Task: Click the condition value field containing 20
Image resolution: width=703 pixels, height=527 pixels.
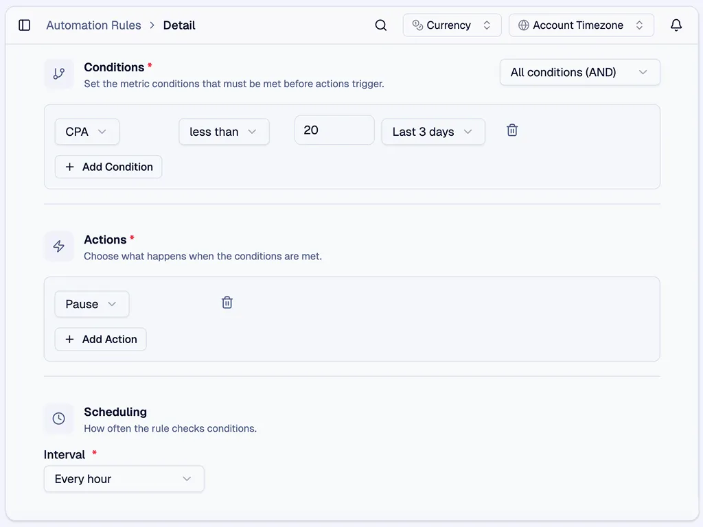Action: coord(334,130)
